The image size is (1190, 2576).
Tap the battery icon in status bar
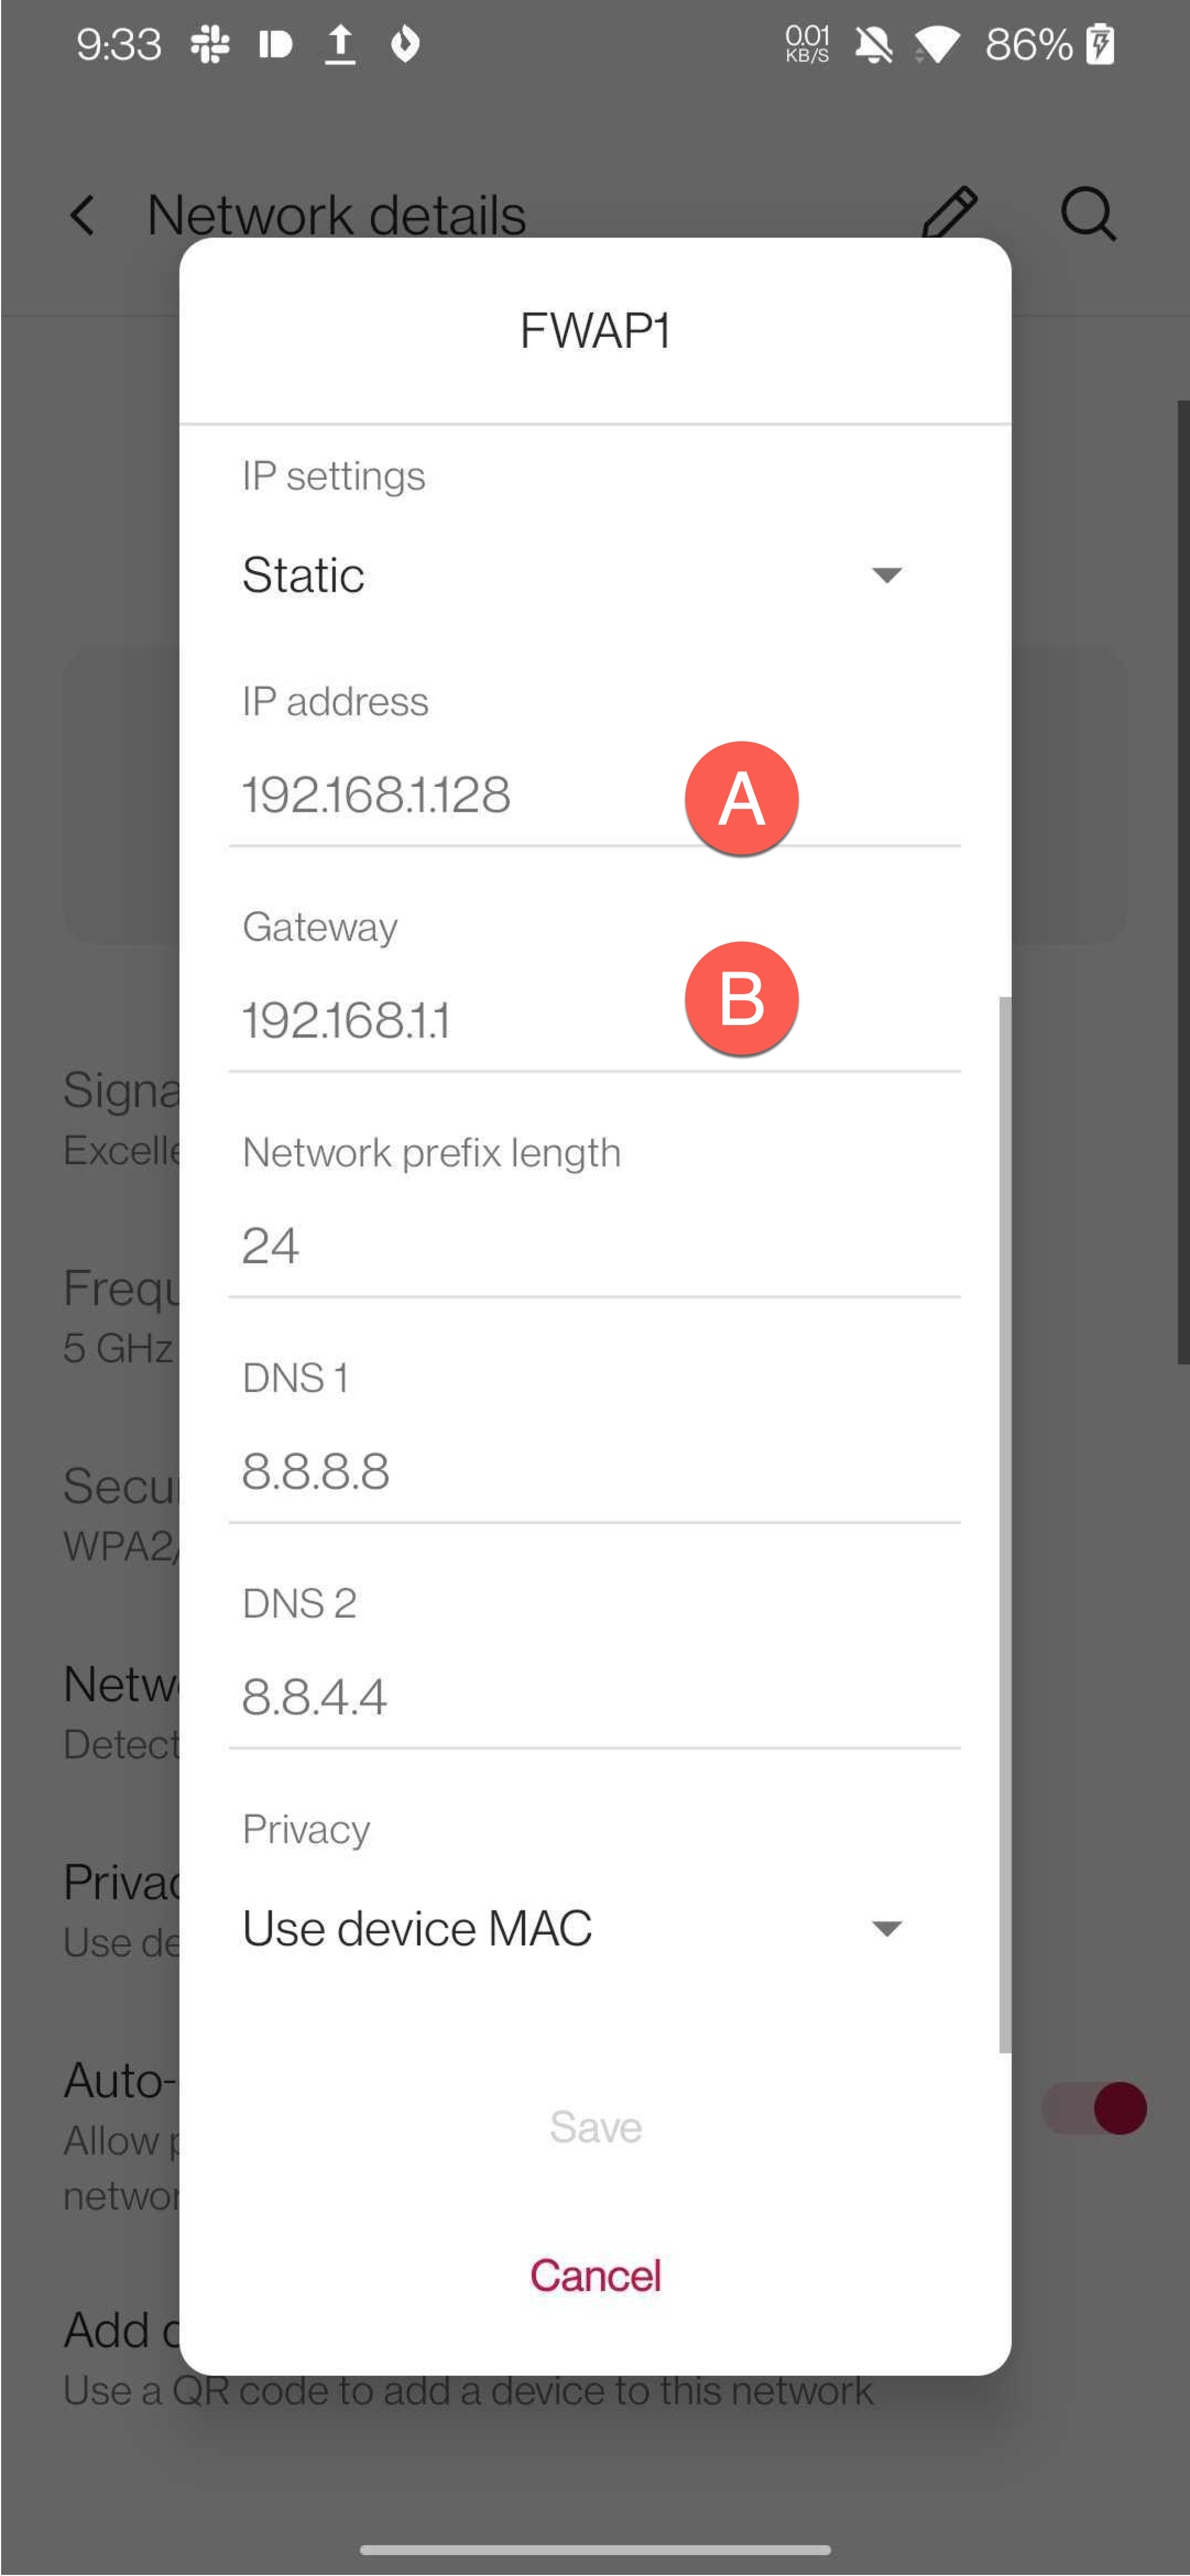1100,45
